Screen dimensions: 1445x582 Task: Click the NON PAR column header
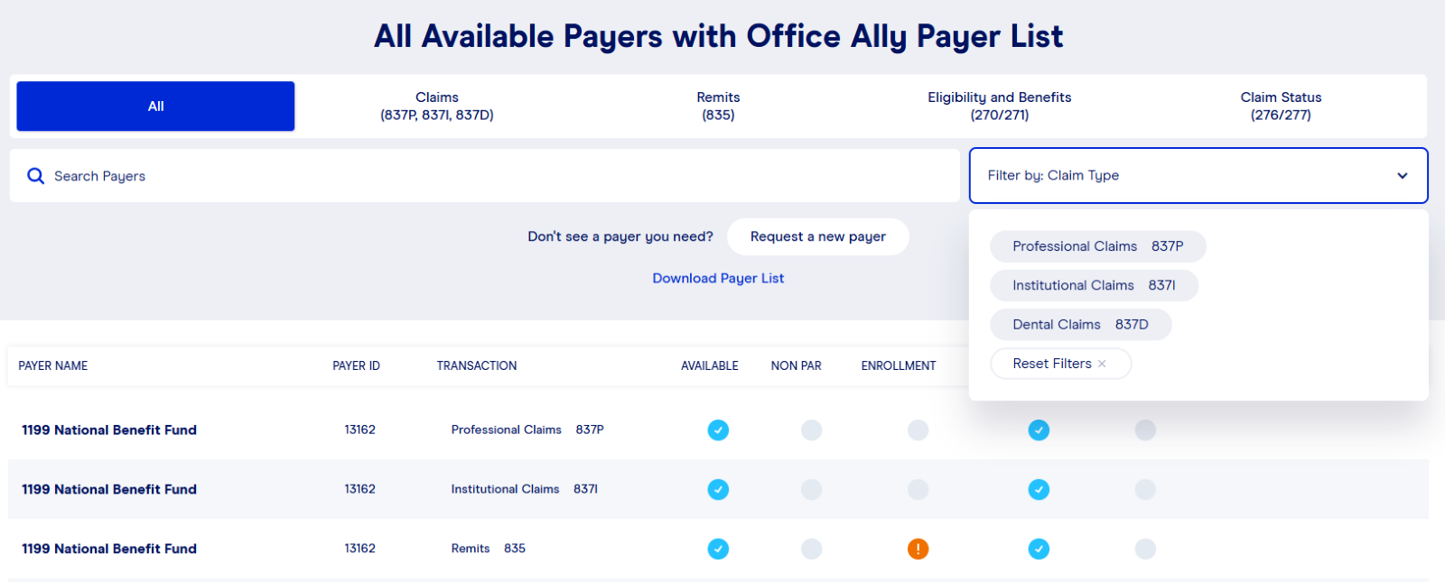click(x=796, y=365)
